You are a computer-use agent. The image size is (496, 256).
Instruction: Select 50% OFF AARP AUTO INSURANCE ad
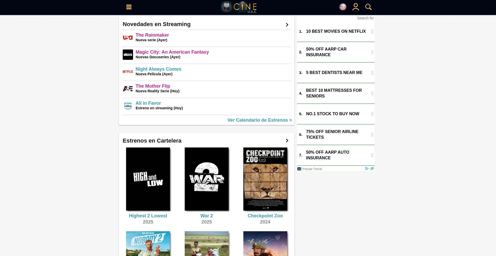tap(336, 155)
